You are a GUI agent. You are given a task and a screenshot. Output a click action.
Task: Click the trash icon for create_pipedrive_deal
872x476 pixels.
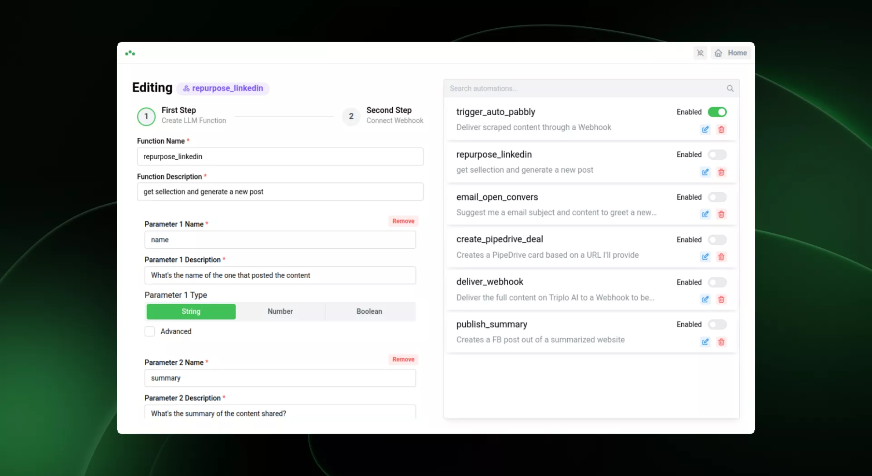tap(721, 257)
